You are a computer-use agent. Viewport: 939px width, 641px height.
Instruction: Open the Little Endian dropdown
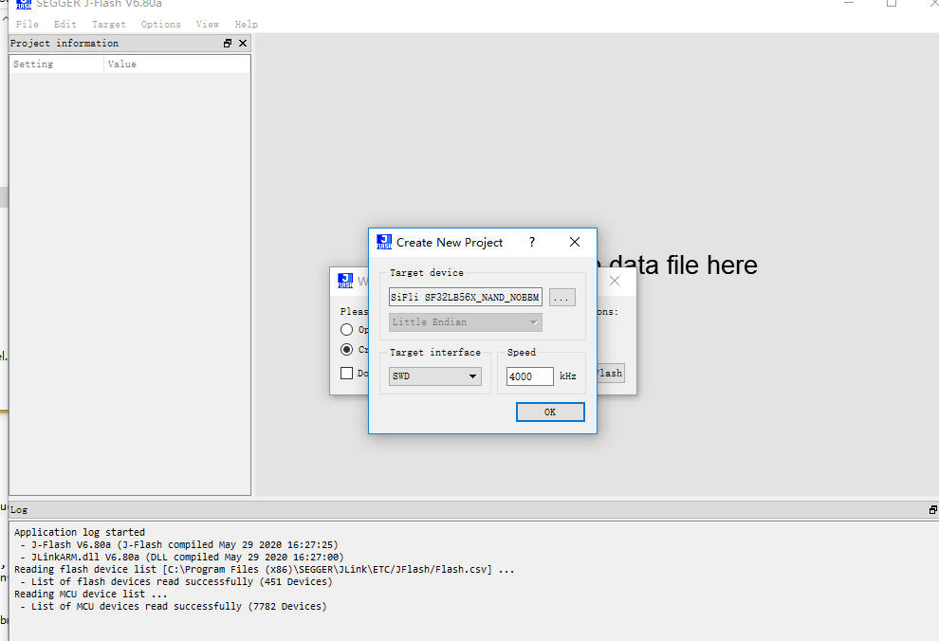tap(466, 322)
